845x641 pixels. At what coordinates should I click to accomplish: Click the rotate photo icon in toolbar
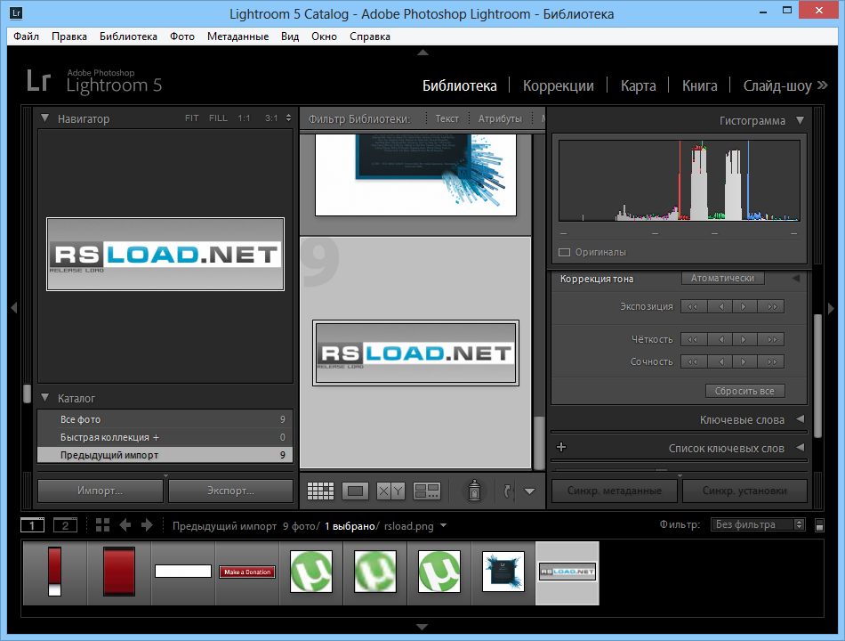click(x=507, y=491)
